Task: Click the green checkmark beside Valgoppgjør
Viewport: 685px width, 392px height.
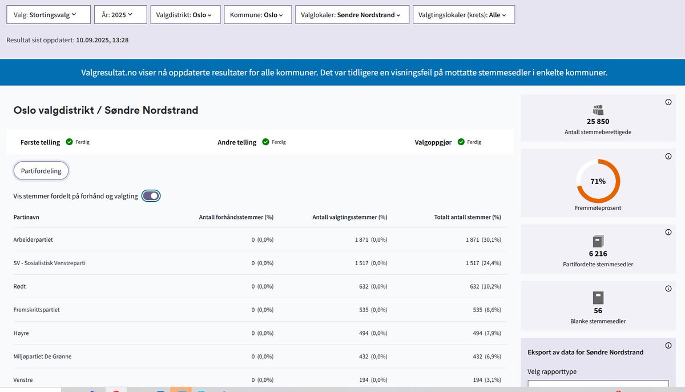Action: (x=461, y=142)
